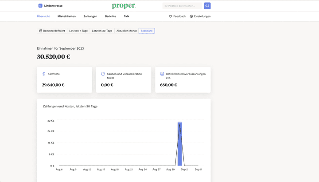This screenshot has width=319, height=182.
Task: Click the pie chart icon on Kaution card
Action: tap(103, 74)
